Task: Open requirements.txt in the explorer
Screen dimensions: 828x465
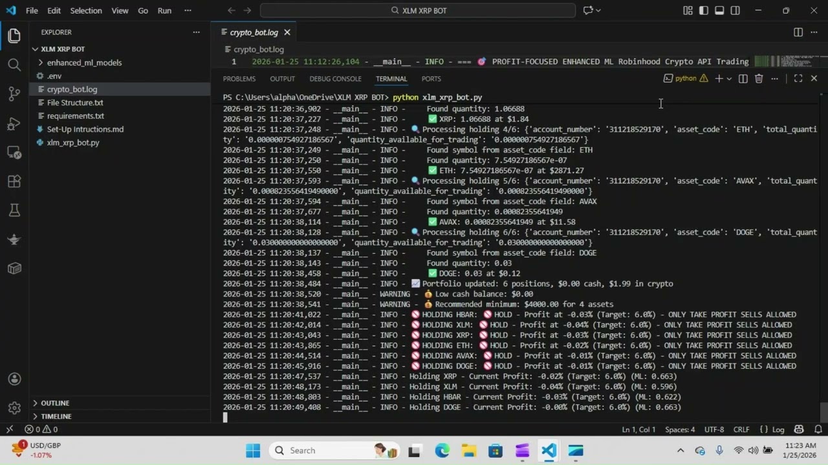Action: (x=120, y=116)
